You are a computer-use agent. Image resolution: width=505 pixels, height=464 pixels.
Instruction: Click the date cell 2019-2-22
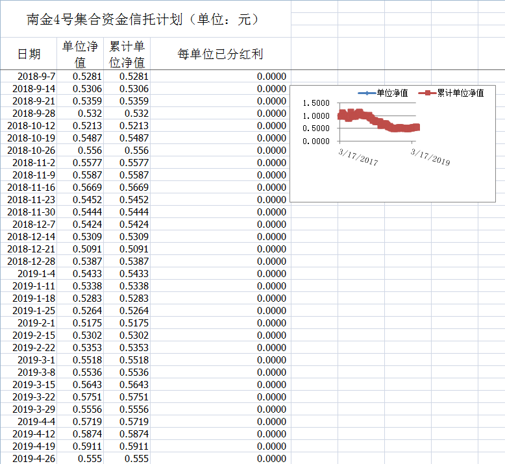tap(29, 347)
